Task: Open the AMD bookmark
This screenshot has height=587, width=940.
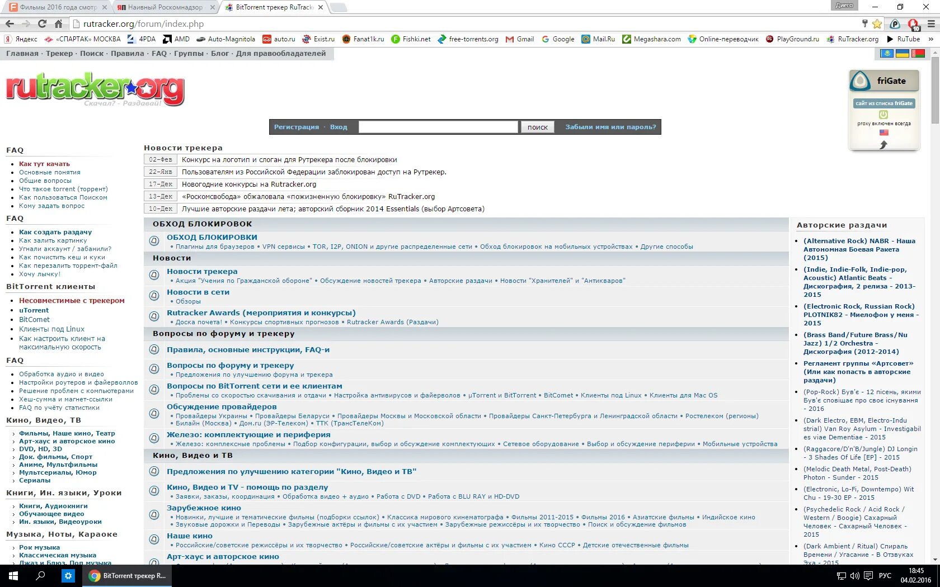Action: tap(176, 39)
